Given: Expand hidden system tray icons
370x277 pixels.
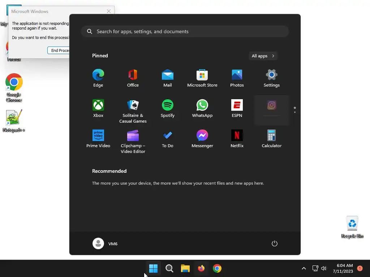Looking at the screenshot, I should pos(304,268).
